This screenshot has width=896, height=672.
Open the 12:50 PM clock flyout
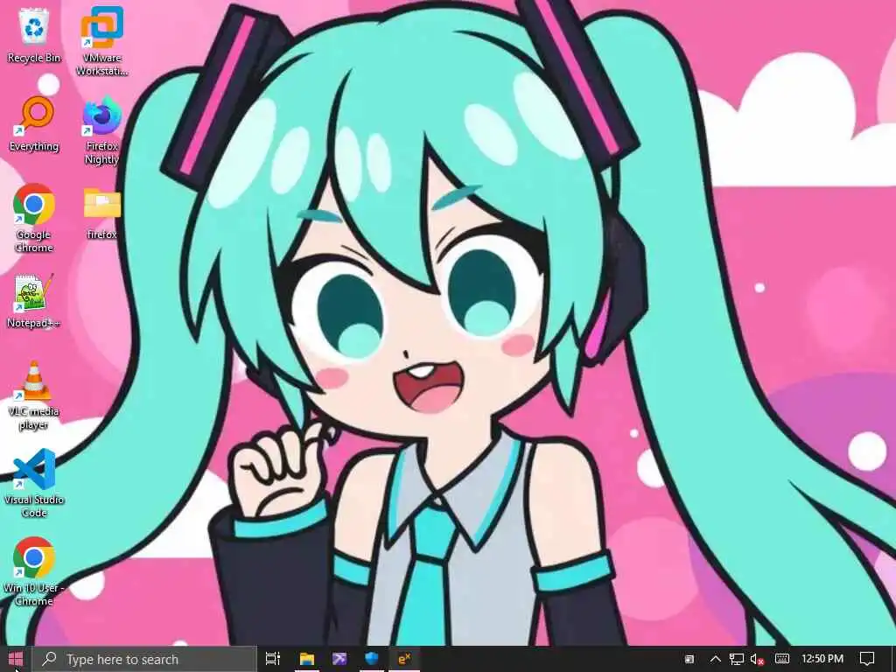tap(822, 659)
